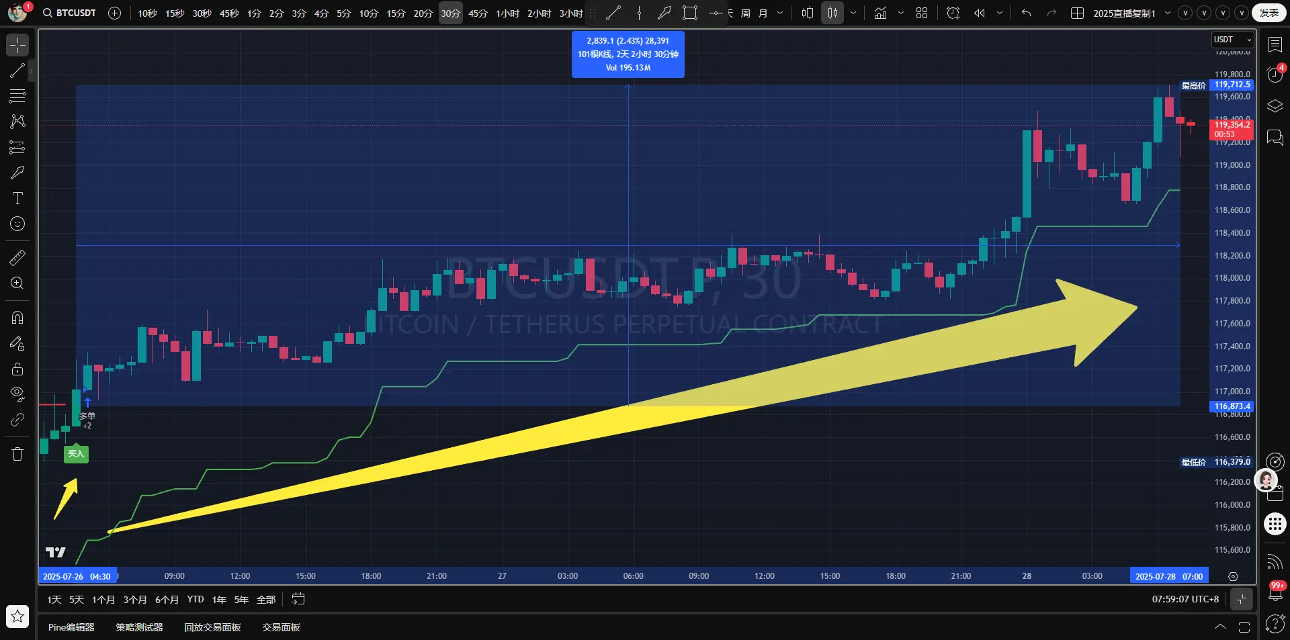The width and height of the screenshot is (1290, 640).
Task: Start bar replay mode
Action: tap(980, 13)
